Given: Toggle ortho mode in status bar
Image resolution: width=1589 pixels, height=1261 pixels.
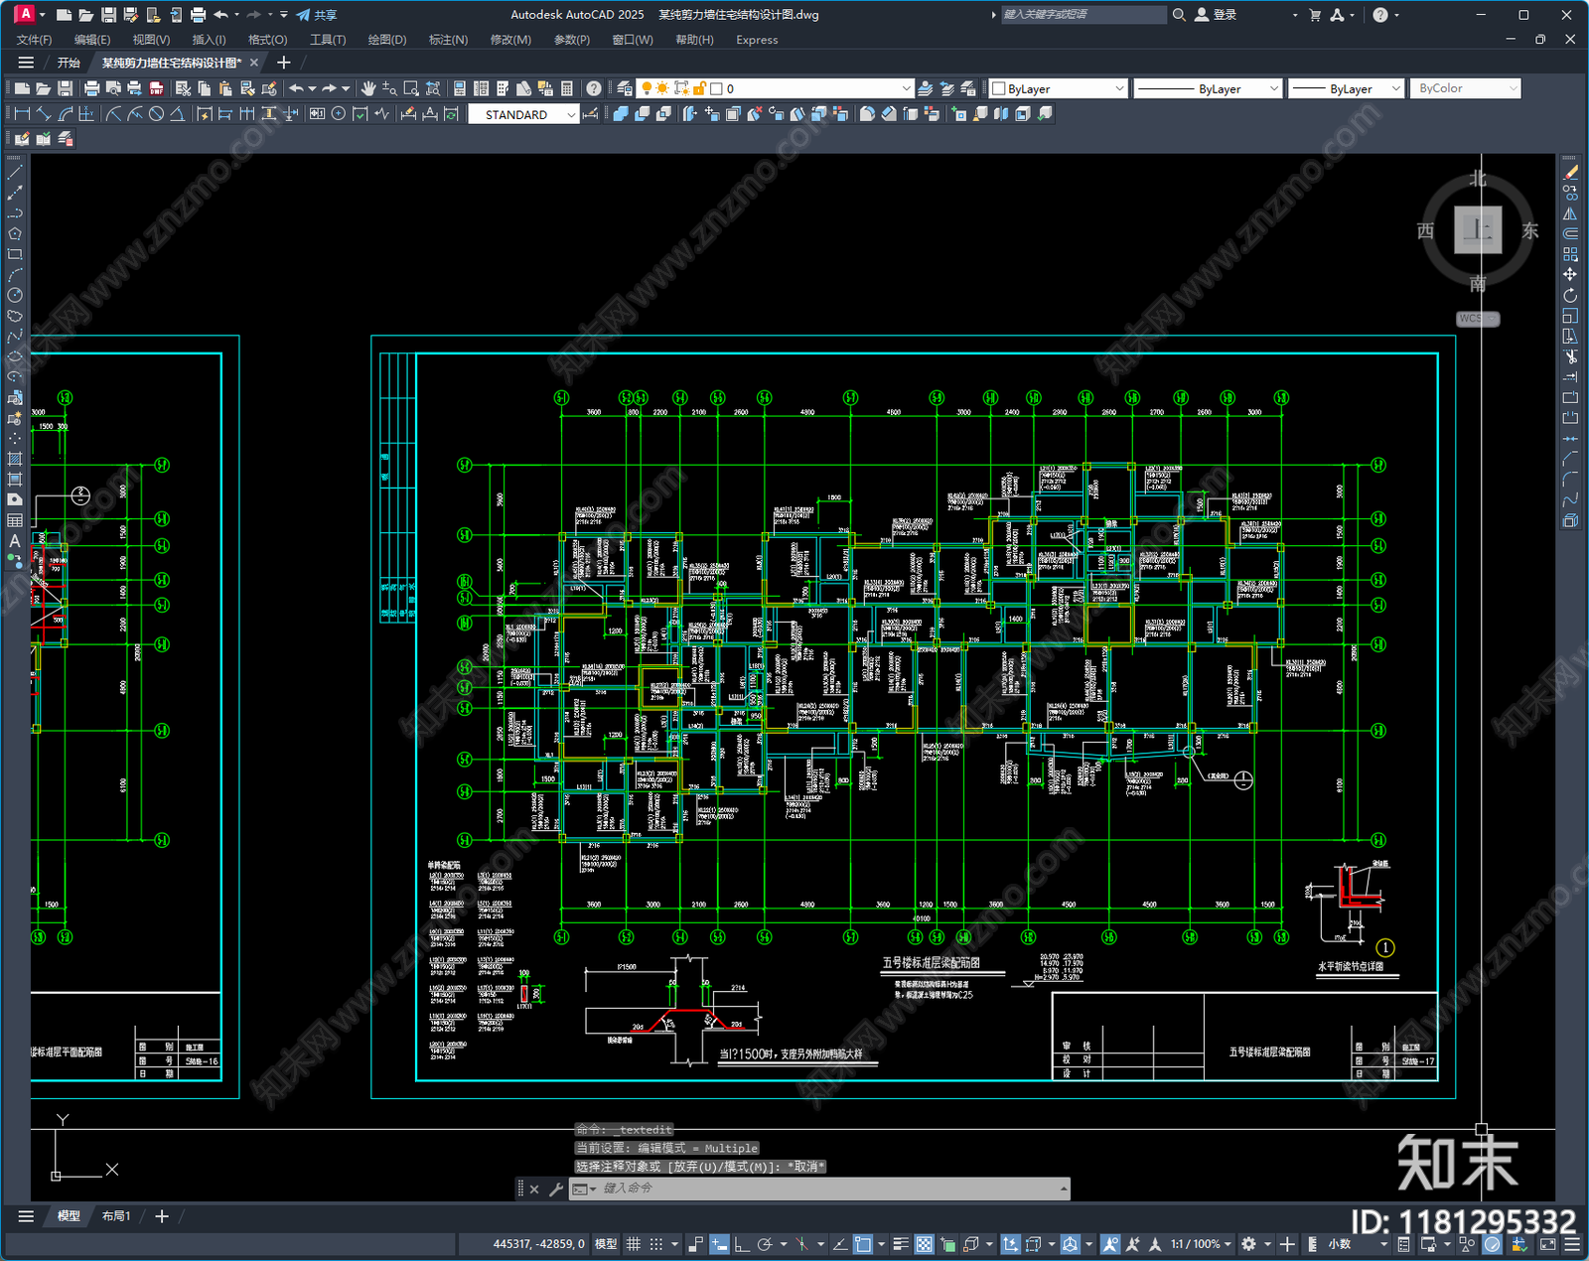Looking at the screenshot, I should (742, 1244).
